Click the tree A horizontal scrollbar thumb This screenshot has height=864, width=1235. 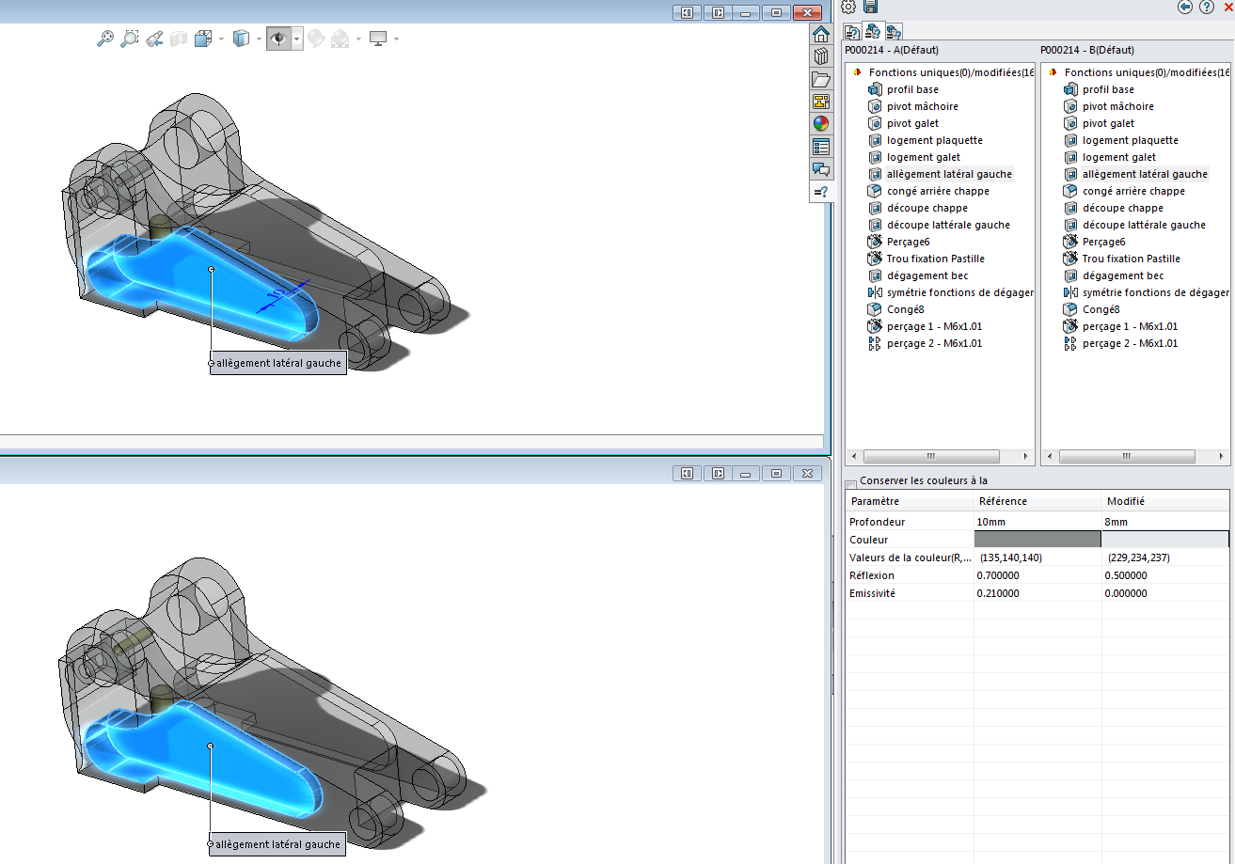(931, 456)
